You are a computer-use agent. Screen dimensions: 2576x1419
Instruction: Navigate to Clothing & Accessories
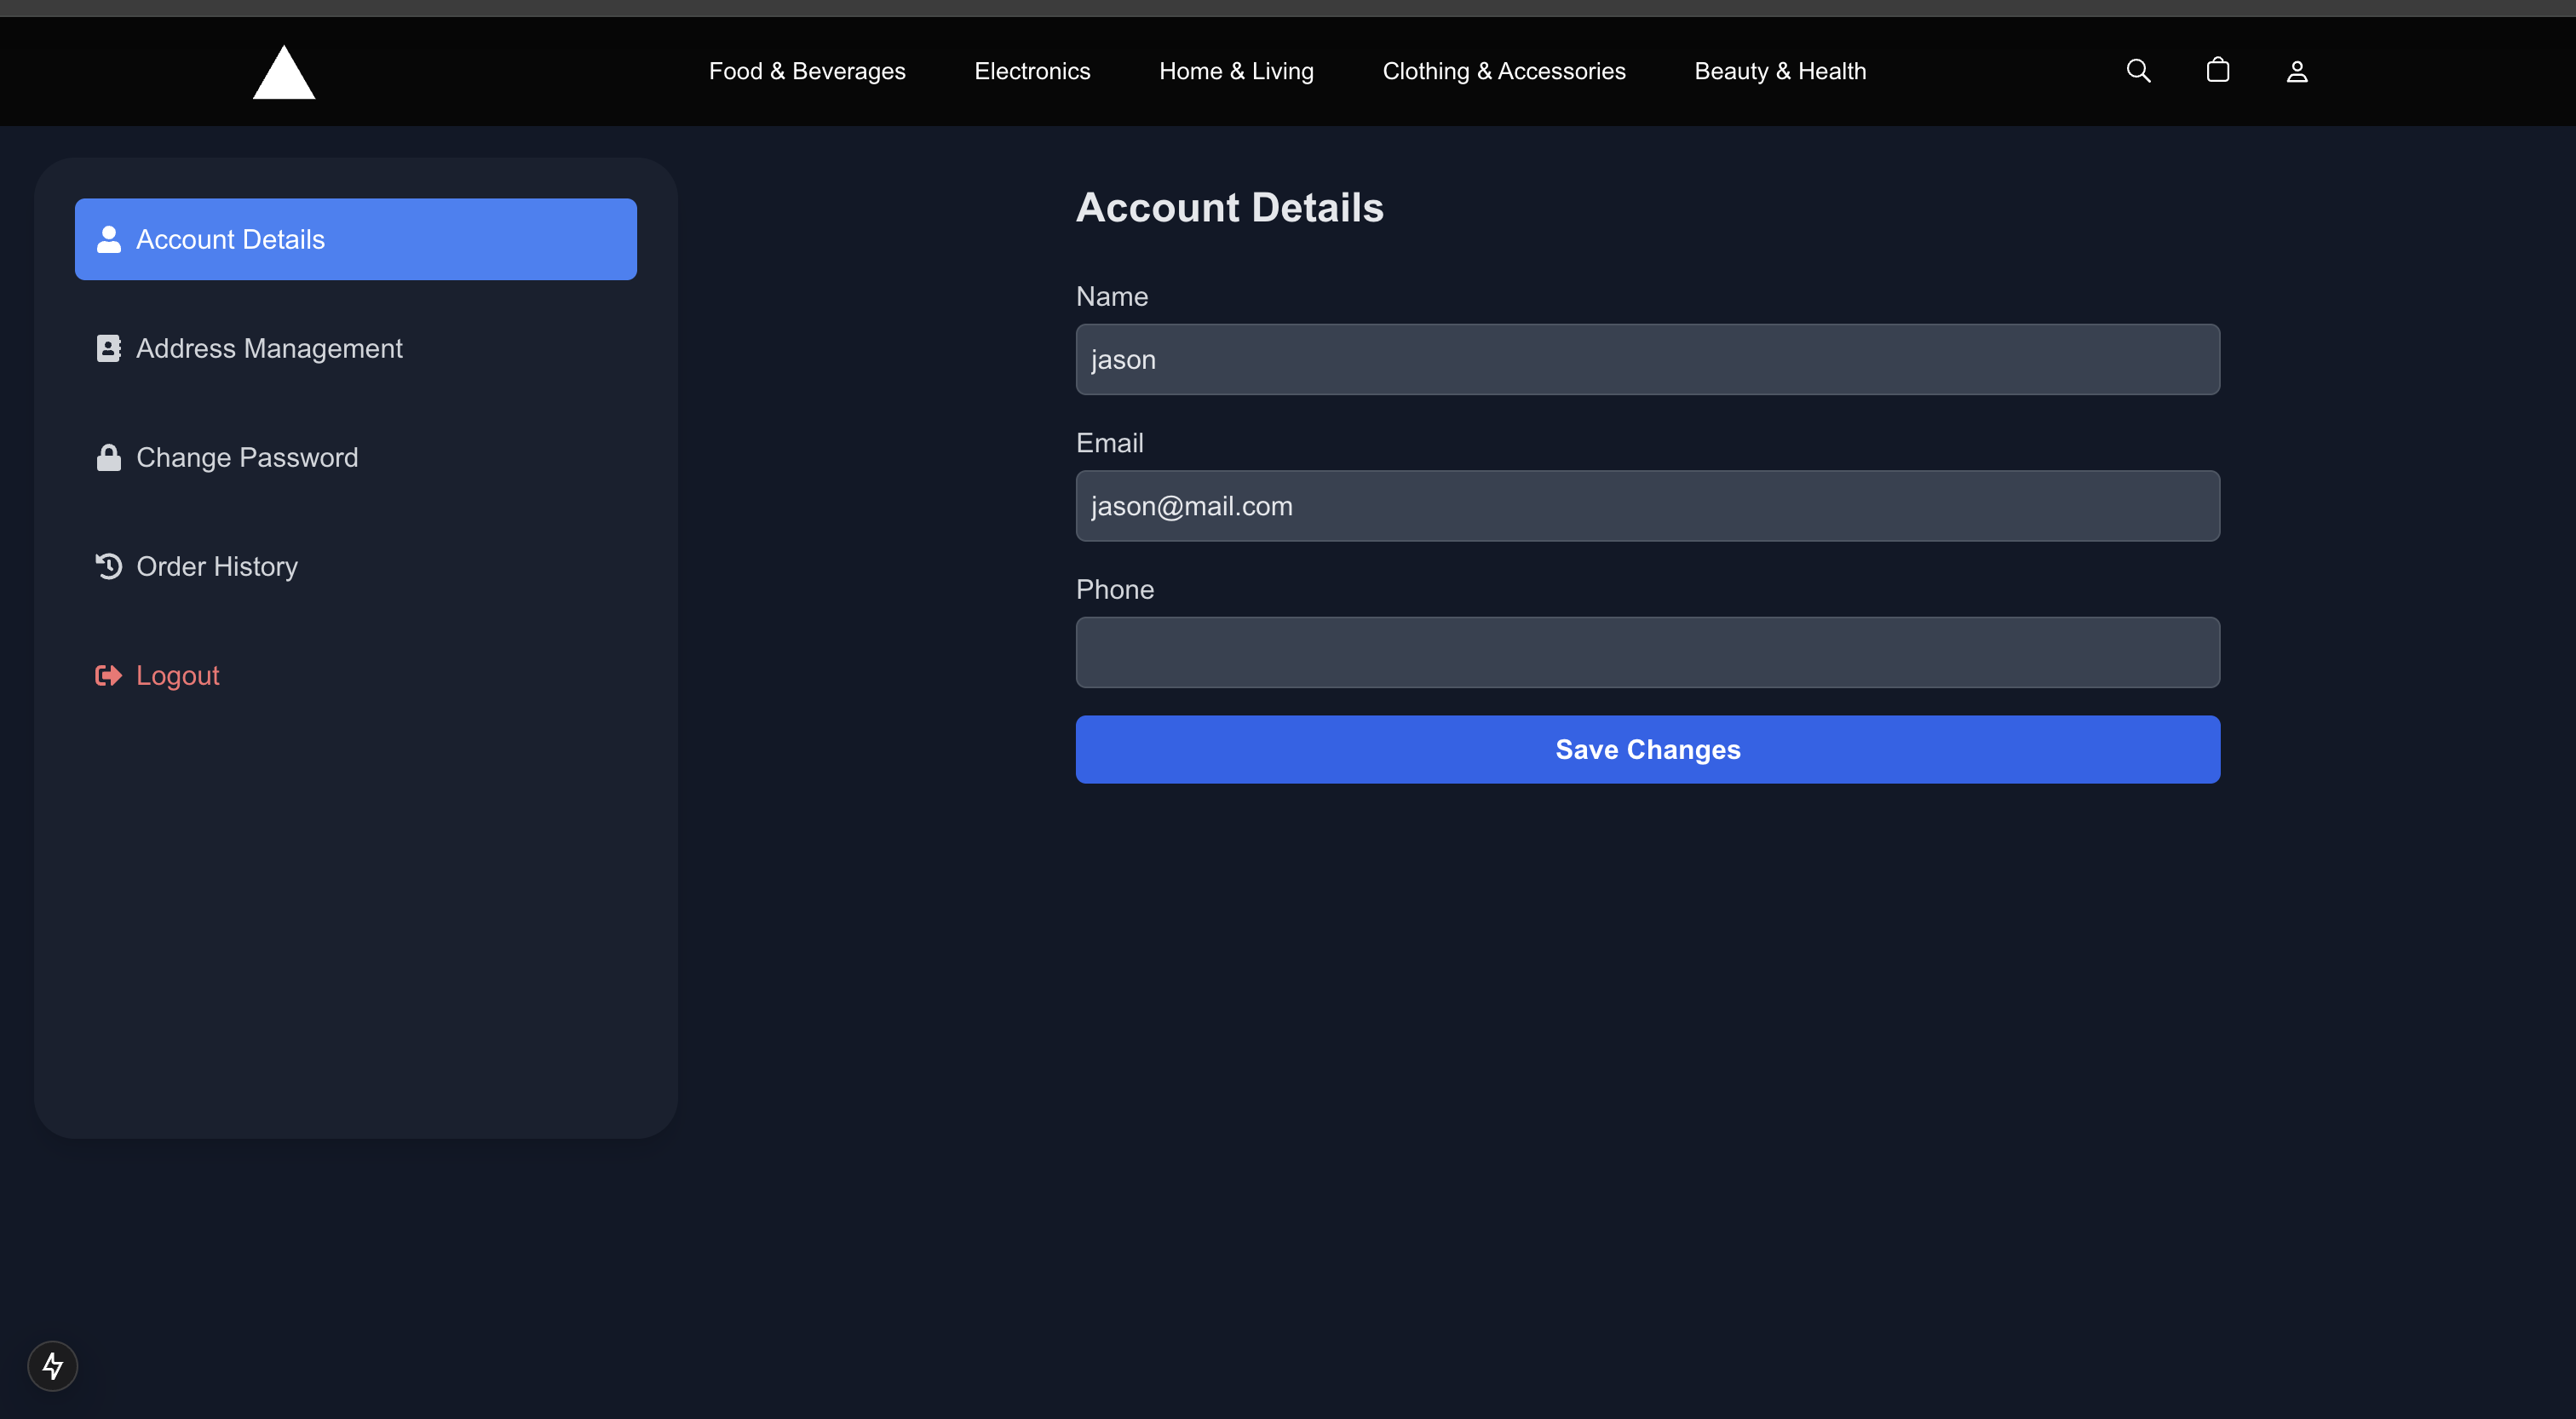[1503, 71]
